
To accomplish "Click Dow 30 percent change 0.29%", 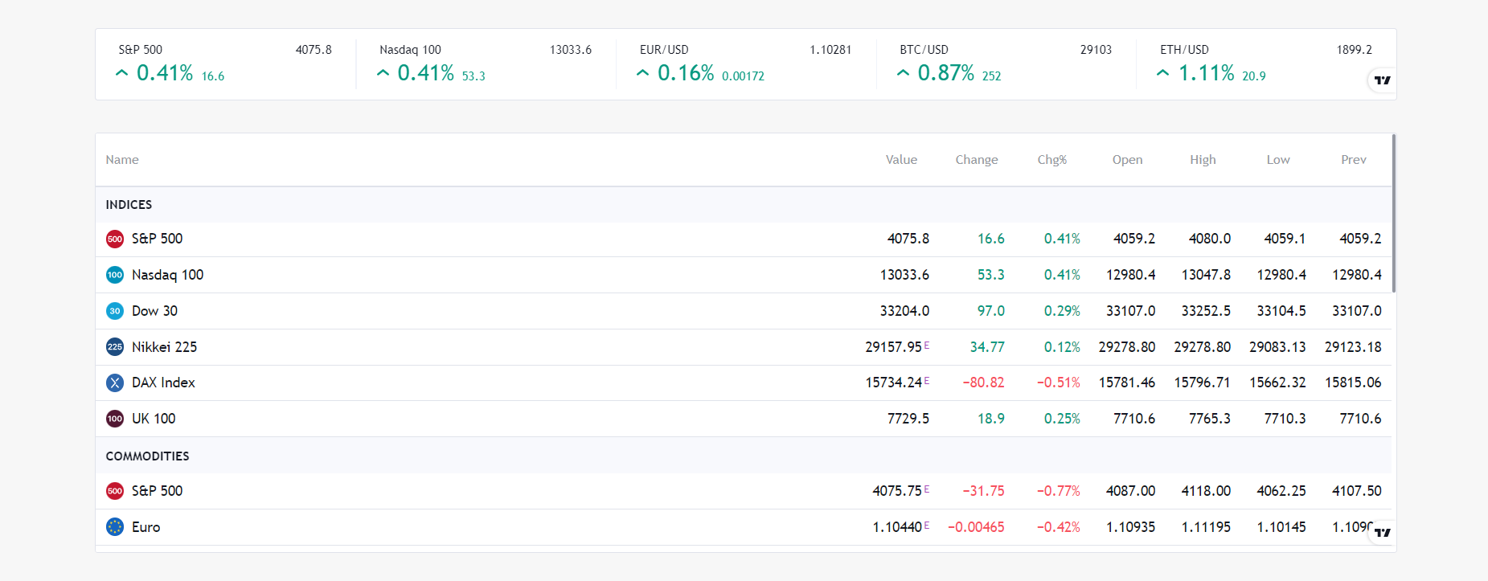I will point(1062,311).
